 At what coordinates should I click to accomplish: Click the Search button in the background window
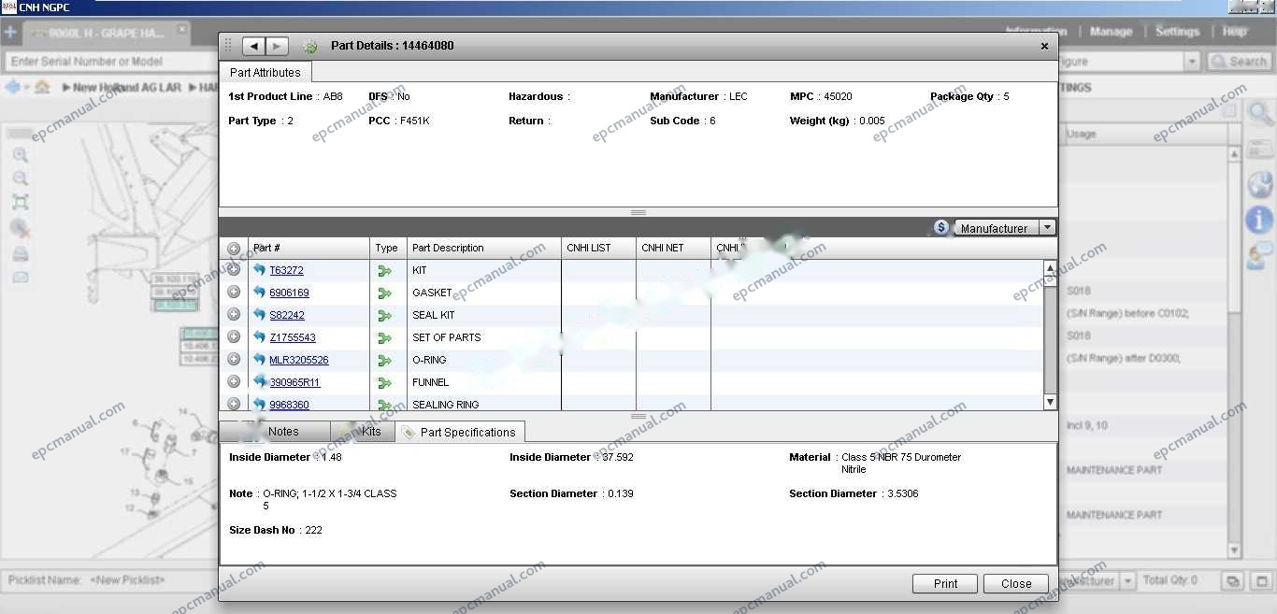pos(1239,62)
